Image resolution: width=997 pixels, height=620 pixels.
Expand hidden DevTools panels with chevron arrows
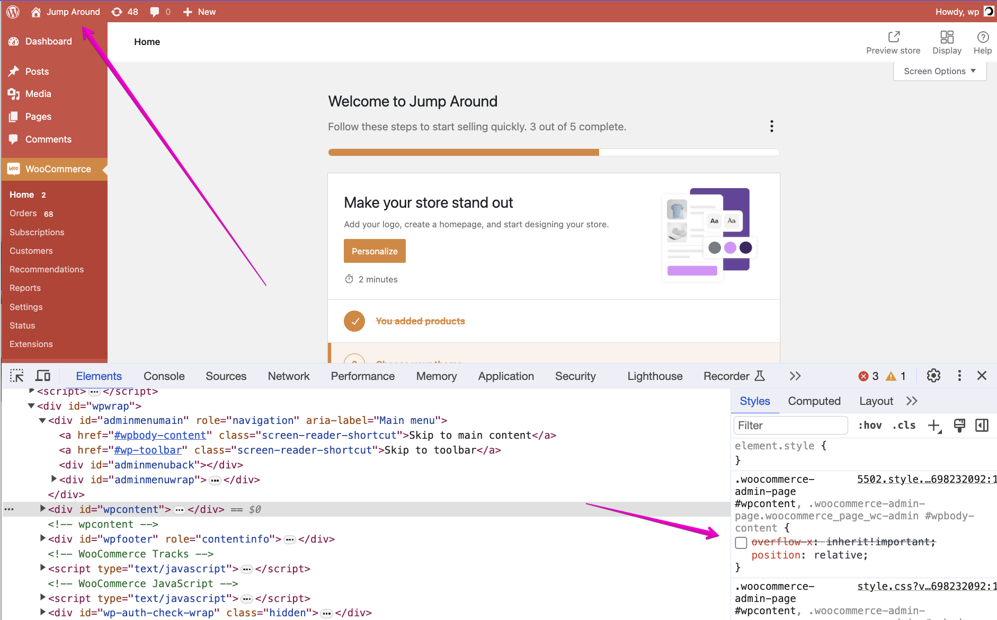point(795,375)
